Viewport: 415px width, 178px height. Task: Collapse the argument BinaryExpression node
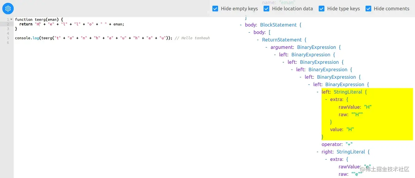pyautogui.click(x=267, y=47)
